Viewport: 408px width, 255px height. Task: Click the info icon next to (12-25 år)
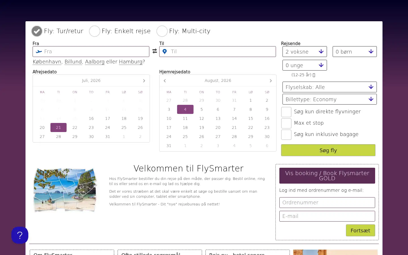tap(314, 75)
